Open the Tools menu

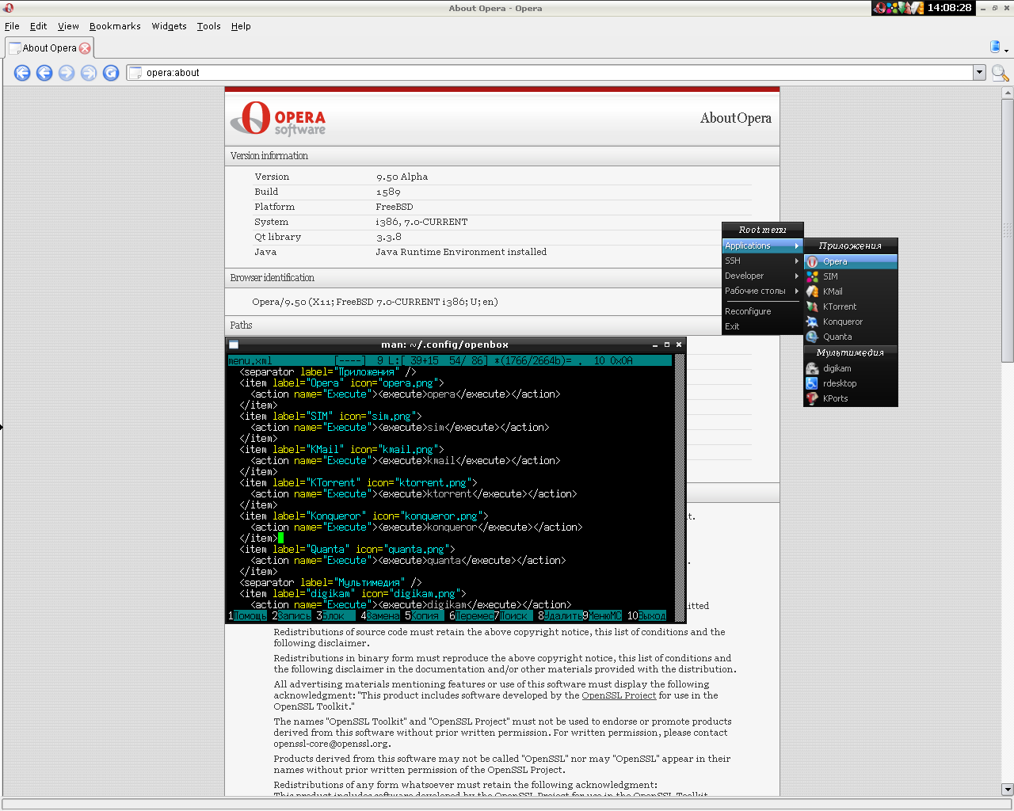point(208,26)
